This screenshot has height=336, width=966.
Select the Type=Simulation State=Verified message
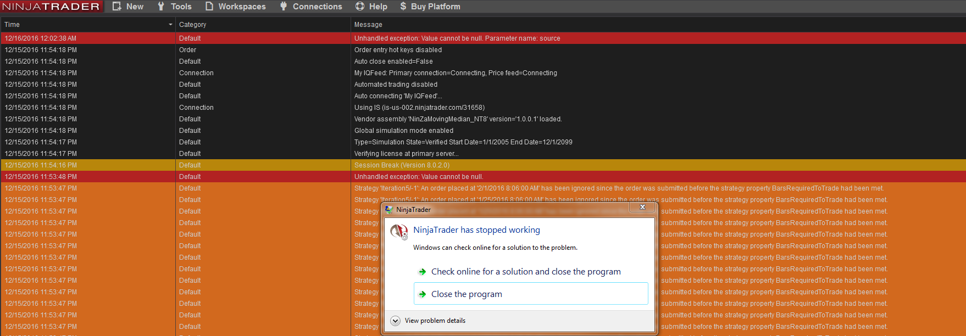click(x=463, y=142)
